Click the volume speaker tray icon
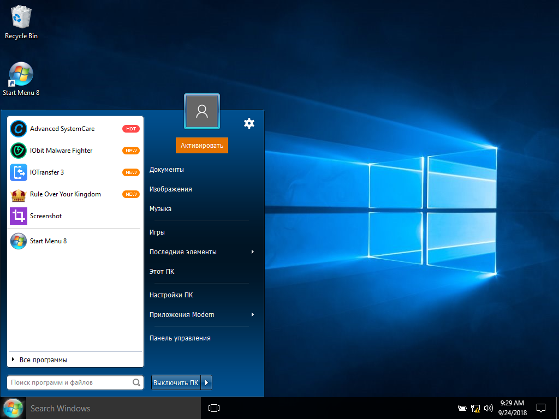 (x=489, y=408)
